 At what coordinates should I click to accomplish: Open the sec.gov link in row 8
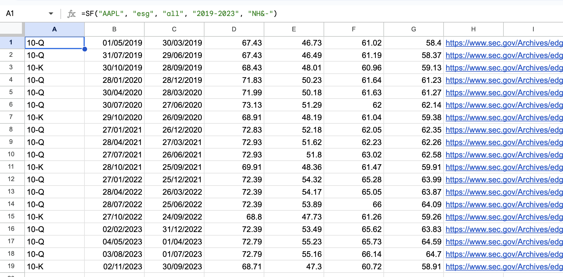point(504,130)
